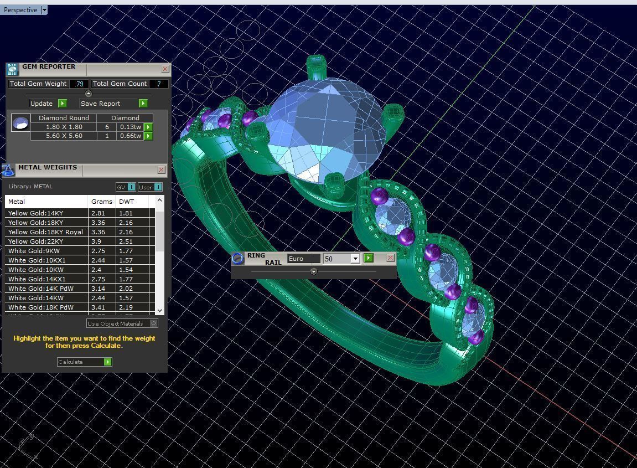Select the Yellow Gold:22KY row
The image size is (637, 468).
(x=80, y=241)
